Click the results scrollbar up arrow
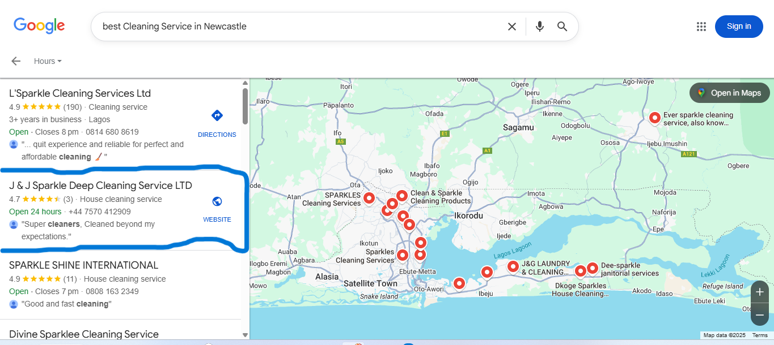This screenshot has height=345, width=774. [245, 83]
